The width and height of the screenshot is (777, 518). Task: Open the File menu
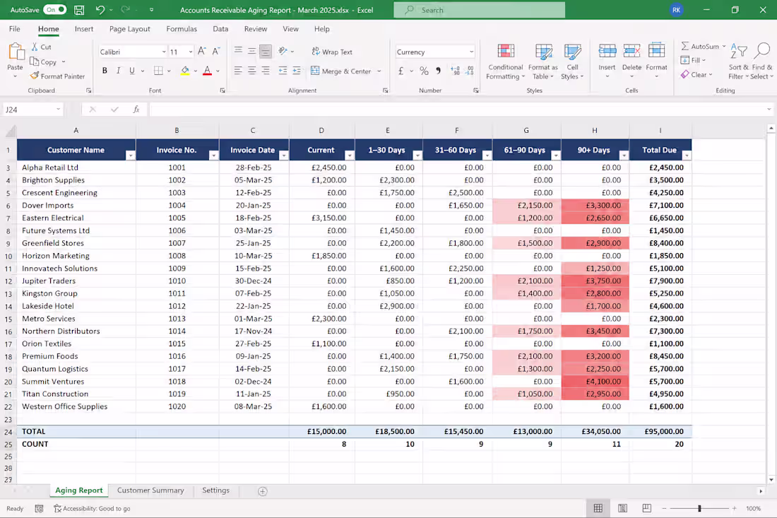[15, 29]
